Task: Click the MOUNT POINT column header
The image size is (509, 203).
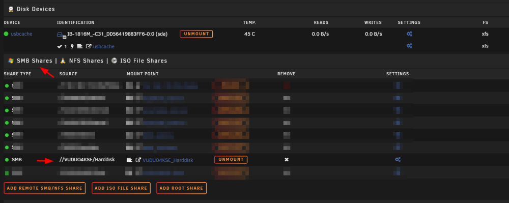Action: [x=143, y=74]
